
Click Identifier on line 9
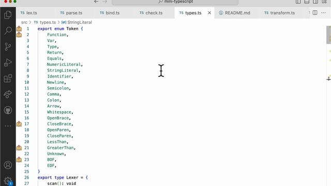coord(59,76)
